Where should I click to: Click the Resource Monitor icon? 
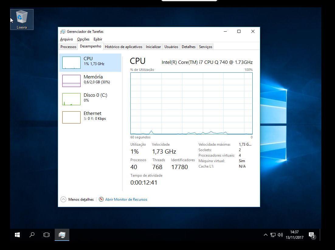[101, 199]
